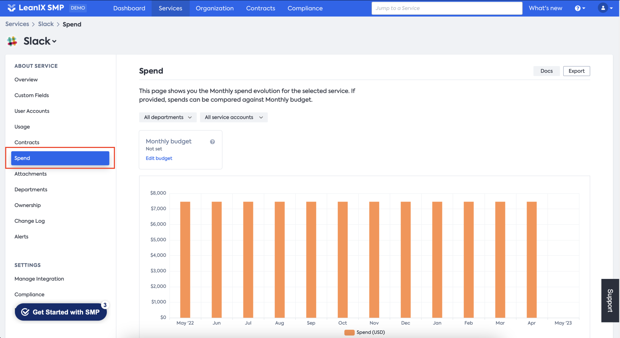Go to Slack in the breadcrumb
The height and width of the screenshot is (338, 620).
pos(46,24)
